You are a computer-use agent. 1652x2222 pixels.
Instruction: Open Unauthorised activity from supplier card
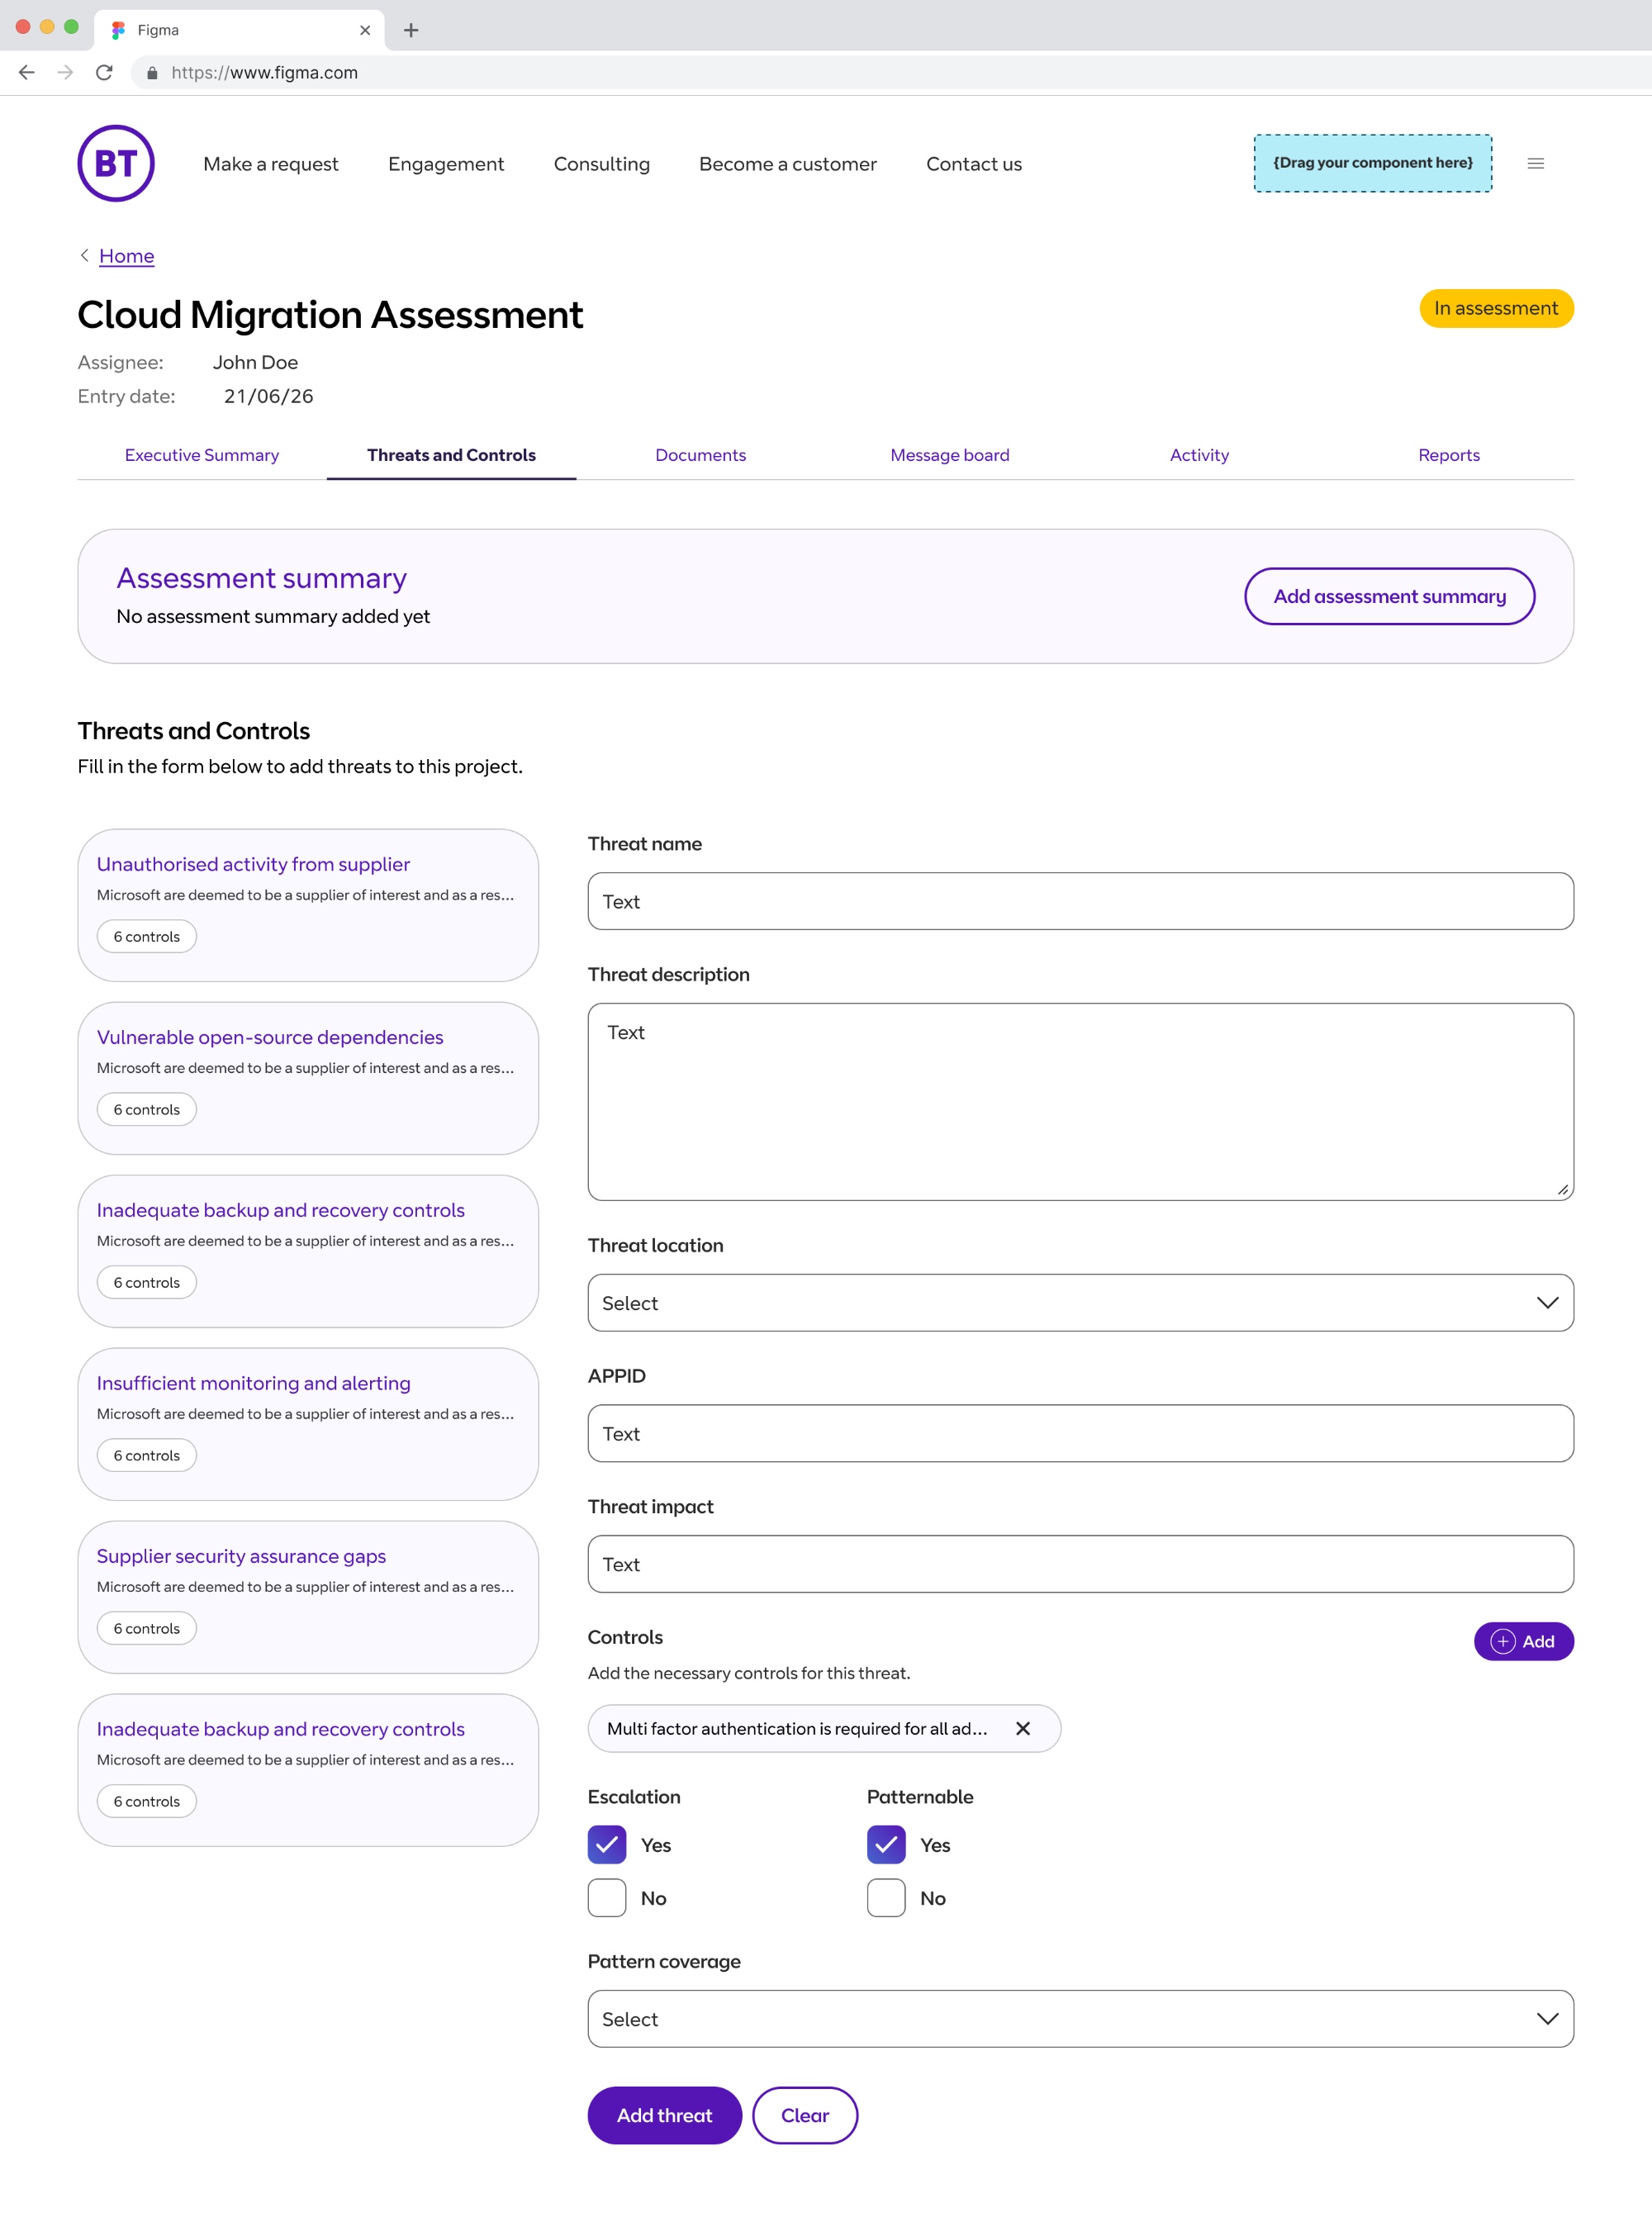[308, 904]
